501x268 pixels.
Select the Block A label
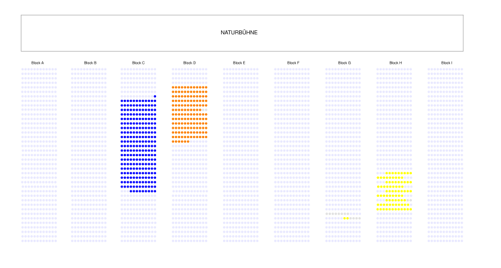[38, 63]
